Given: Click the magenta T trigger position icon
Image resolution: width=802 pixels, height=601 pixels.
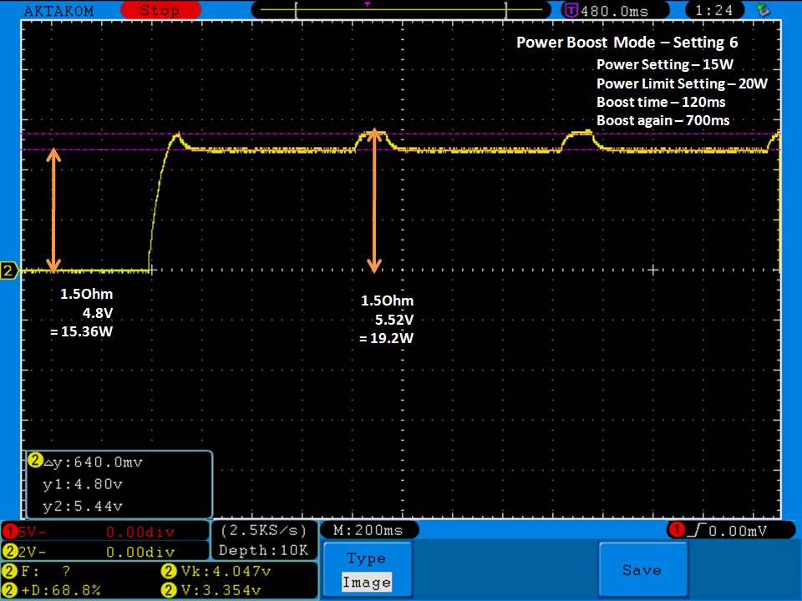Looking at the screenshot, I should click(571, 11).
